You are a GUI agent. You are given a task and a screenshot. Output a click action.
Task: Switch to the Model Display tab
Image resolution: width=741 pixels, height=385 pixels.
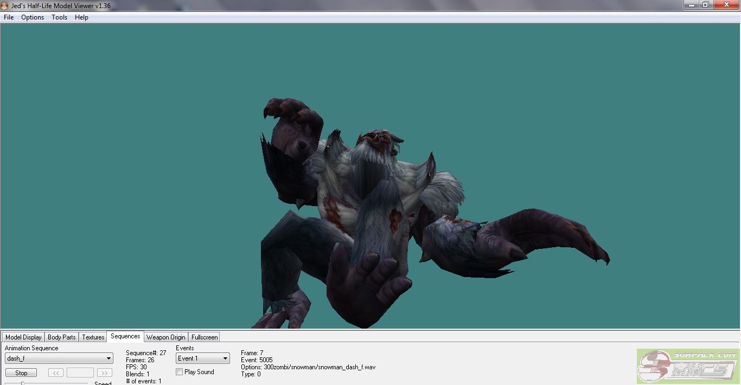(23, 337)
